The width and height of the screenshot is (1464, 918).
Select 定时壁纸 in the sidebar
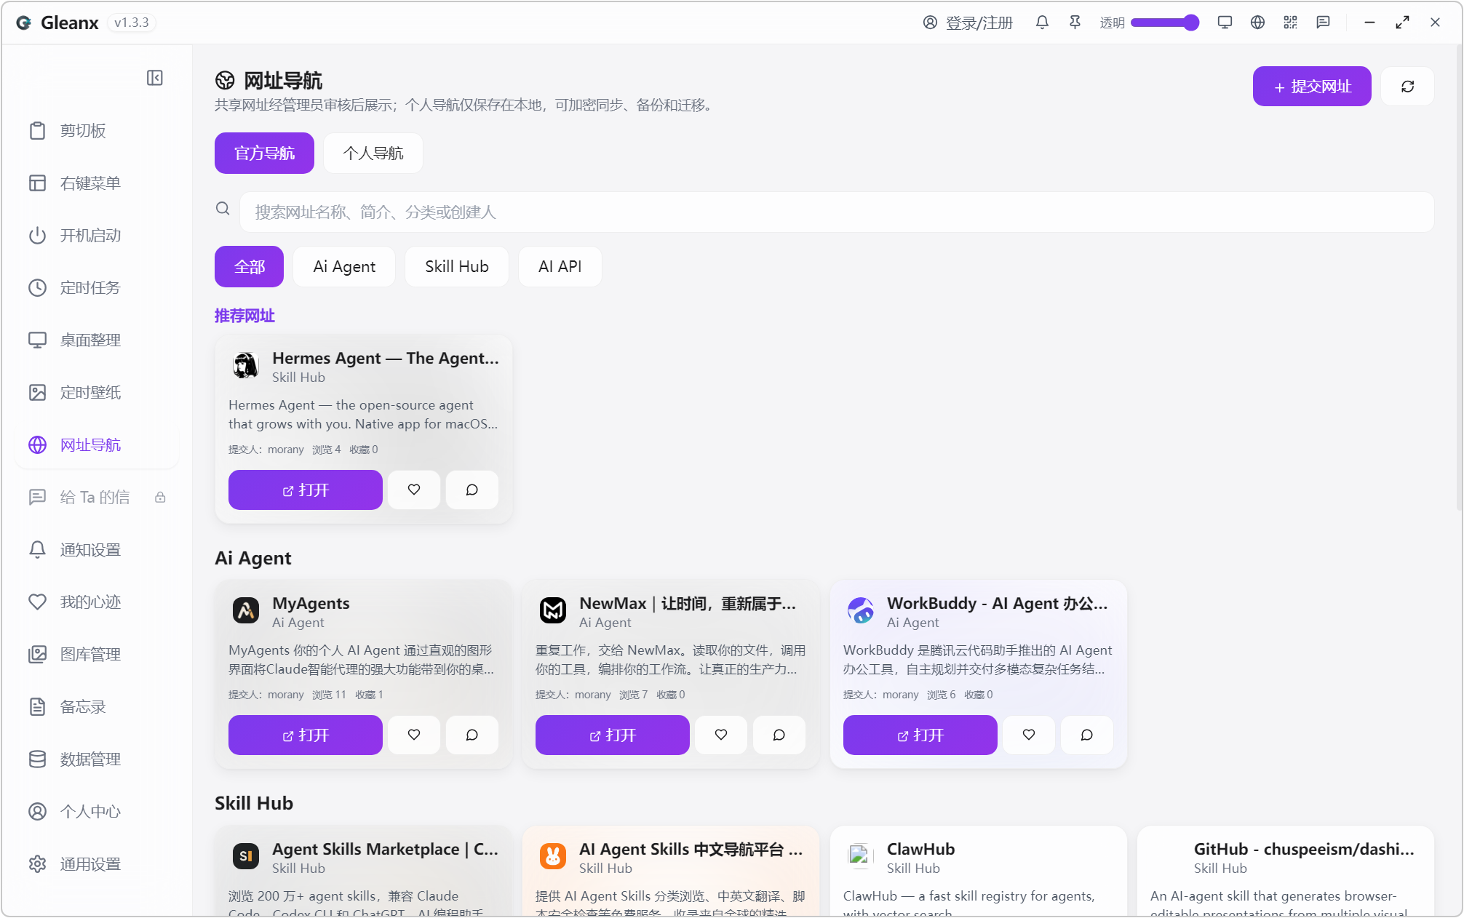(x=98, y=392)
